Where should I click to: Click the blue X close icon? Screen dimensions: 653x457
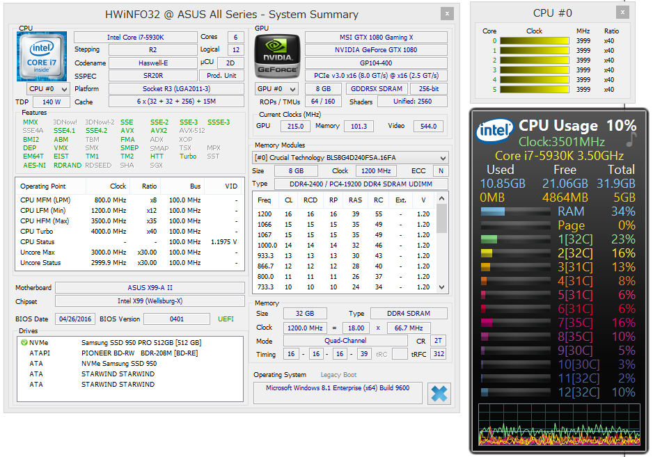tap(439, 393)
